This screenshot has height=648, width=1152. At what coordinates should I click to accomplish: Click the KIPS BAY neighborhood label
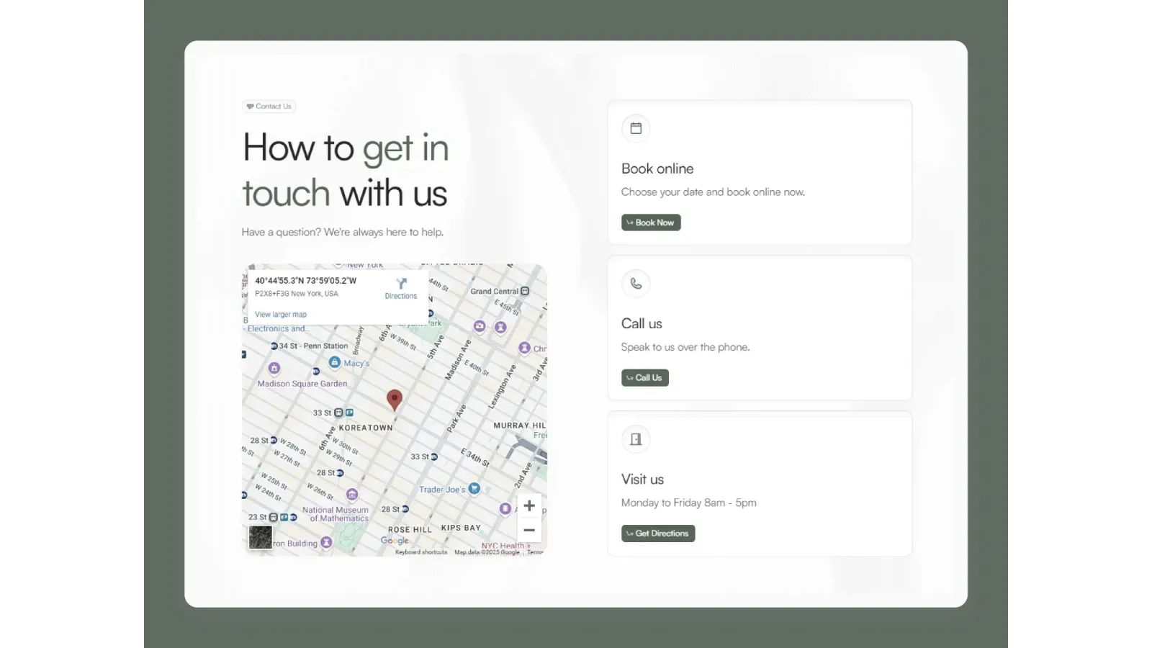click(x=461, y=528)
